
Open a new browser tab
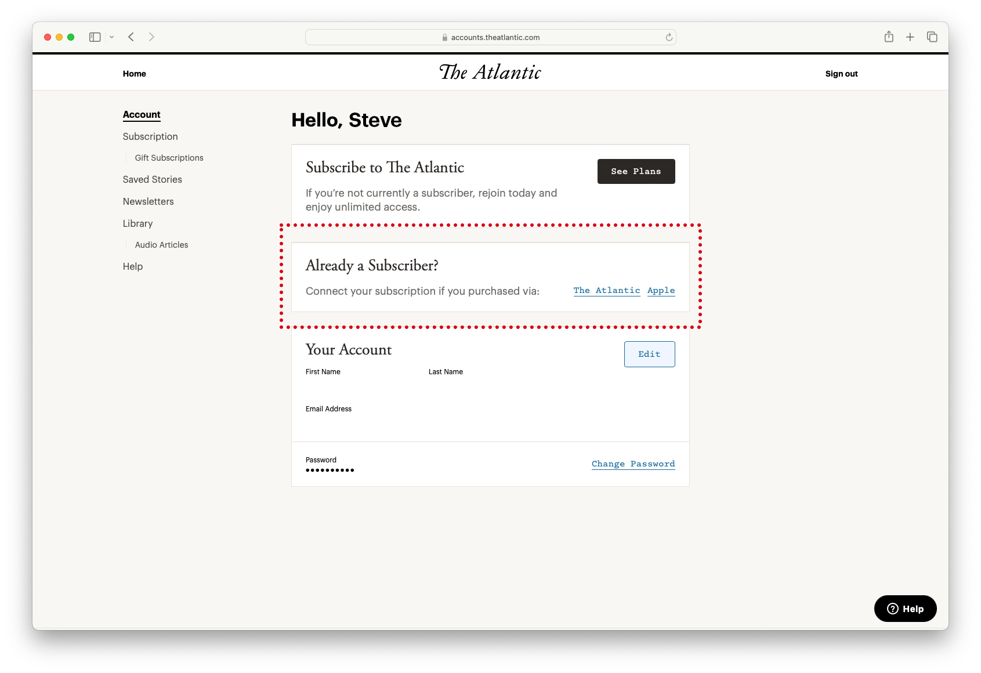coord(910,37)
